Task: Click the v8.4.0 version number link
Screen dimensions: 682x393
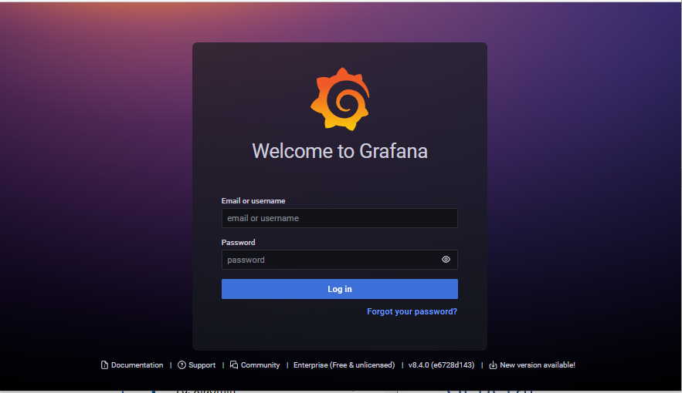Action: click(419, 365)
